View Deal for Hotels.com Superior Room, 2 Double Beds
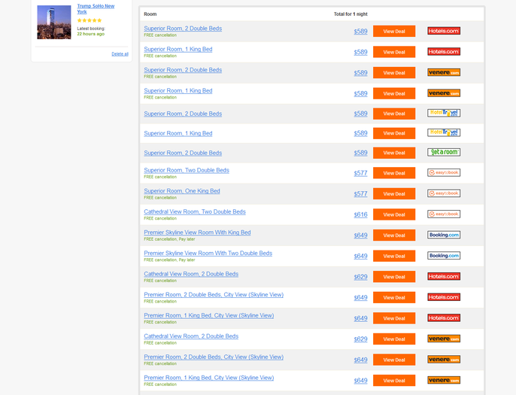The width and height of the screenshot is (516, 395). [x=394, y=32]
